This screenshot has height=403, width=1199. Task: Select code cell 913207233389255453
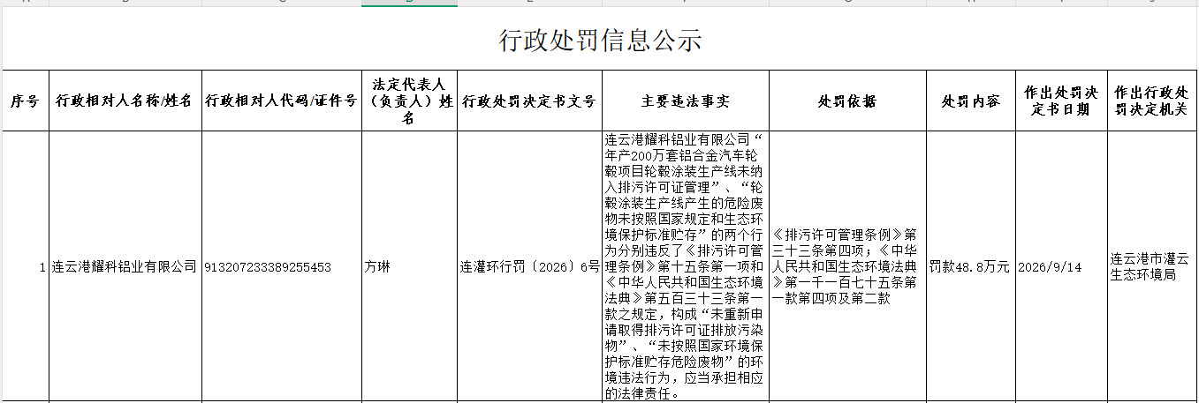[281, 266]
